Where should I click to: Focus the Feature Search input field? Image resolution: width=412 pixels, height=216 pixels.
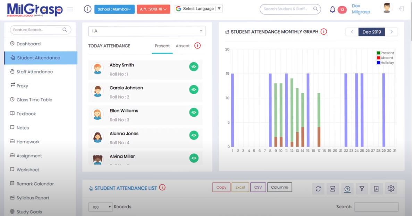(x=41, y=30)
